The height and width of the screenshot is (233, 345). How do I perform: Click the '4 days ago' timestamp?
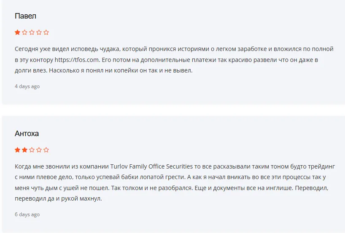coord(27,86)
